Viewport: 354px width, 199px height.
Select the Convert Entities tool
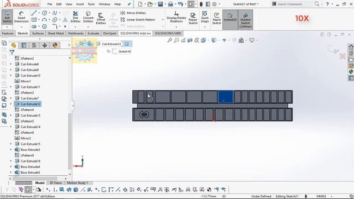[x=88, y=17]
